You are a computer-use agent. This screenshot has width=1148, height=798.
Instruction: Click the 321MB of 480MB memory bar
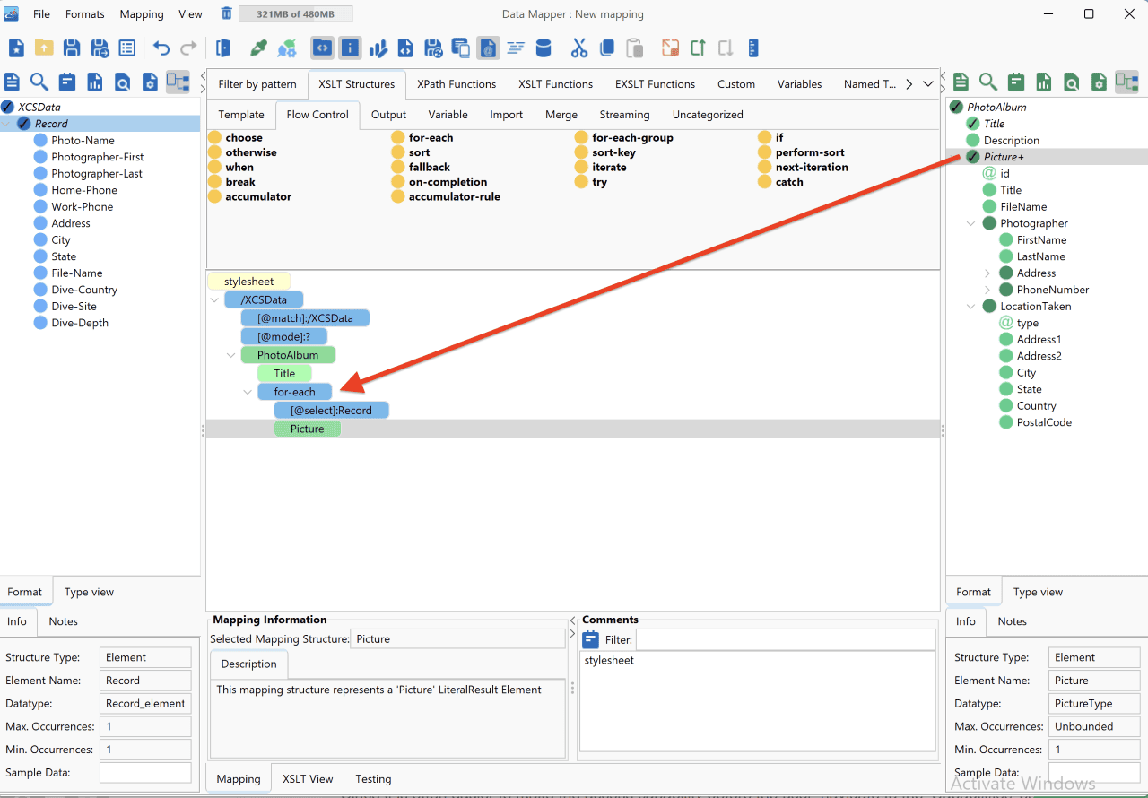point(295,14)
